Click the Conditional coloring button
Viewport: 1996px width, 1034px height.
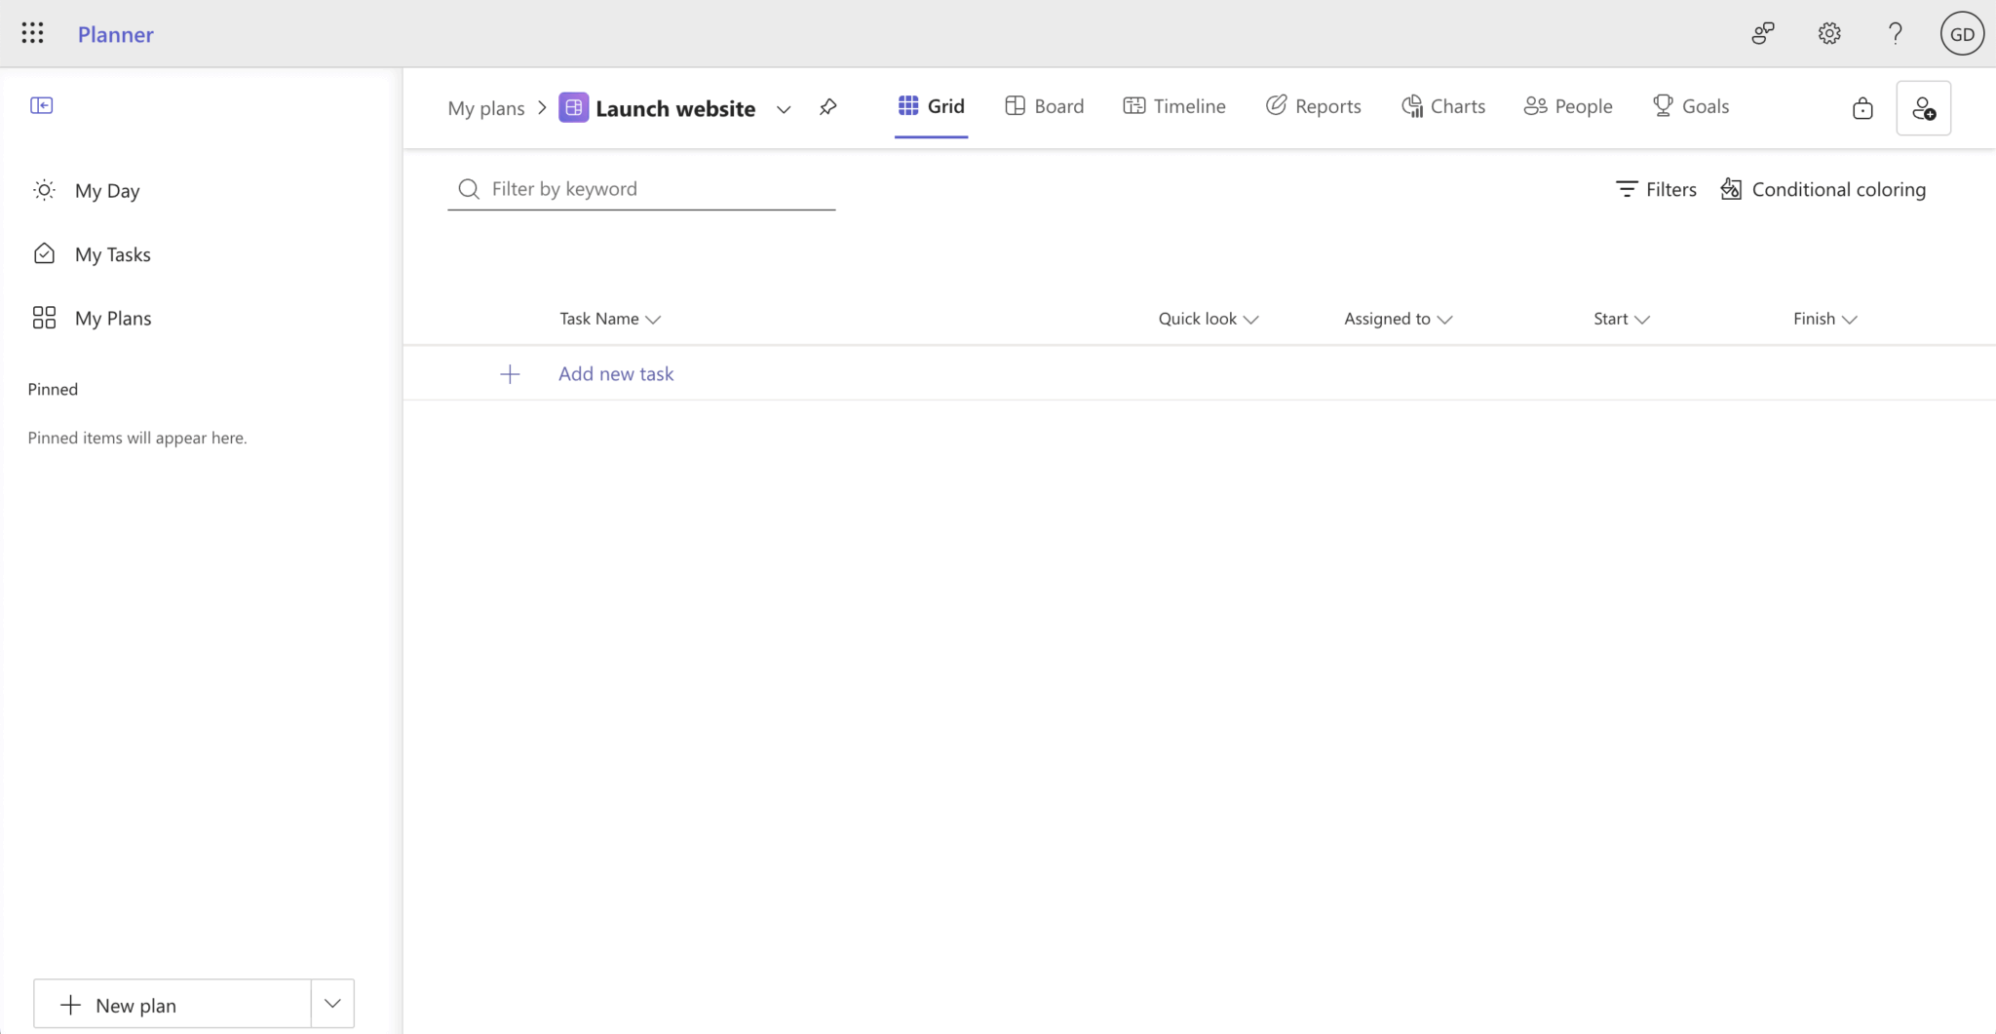[x=1823, y=189]
